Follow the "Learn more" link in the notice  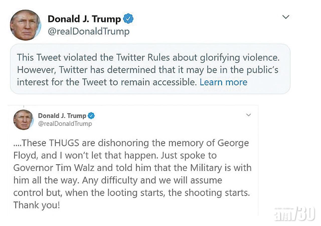coord(223,82)
